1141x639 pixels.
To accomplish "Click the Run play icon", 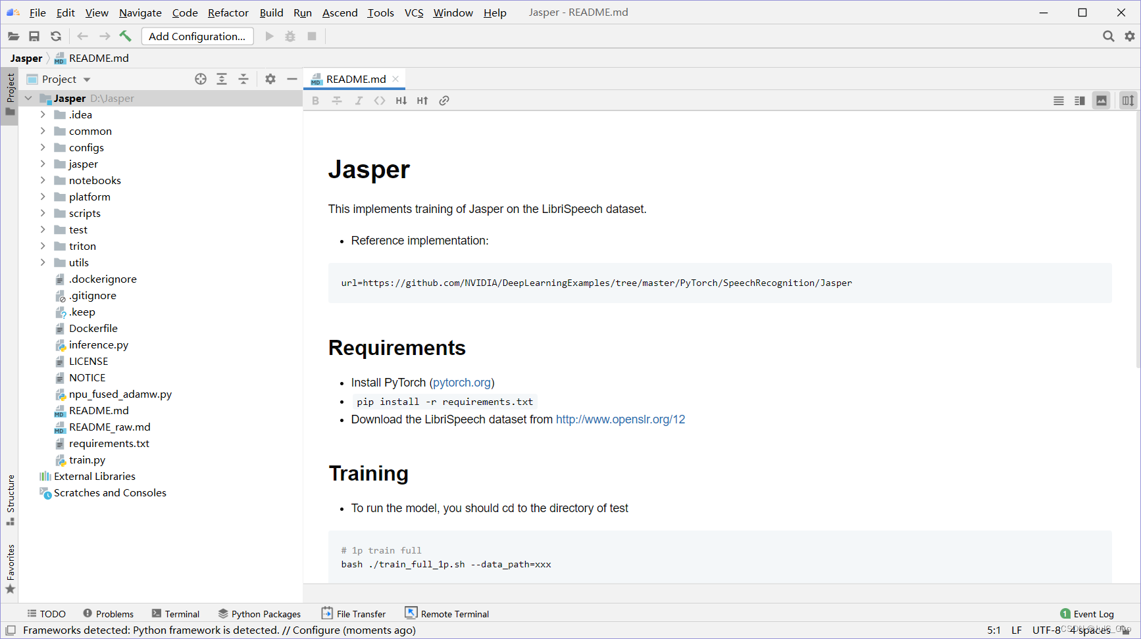I will pyautogui.click(x=269, y=36).
